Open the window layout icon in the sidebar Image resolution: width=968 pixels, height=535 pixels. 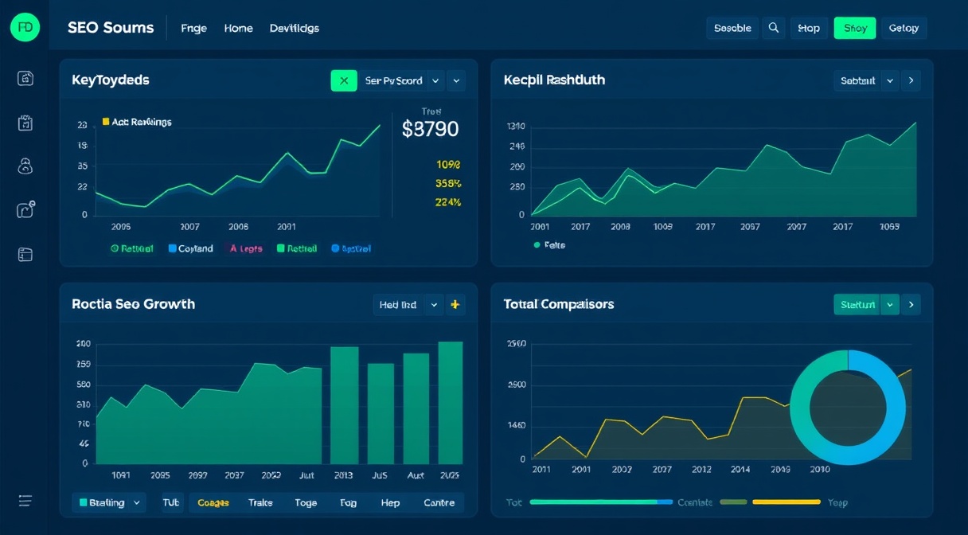point(25,255)
